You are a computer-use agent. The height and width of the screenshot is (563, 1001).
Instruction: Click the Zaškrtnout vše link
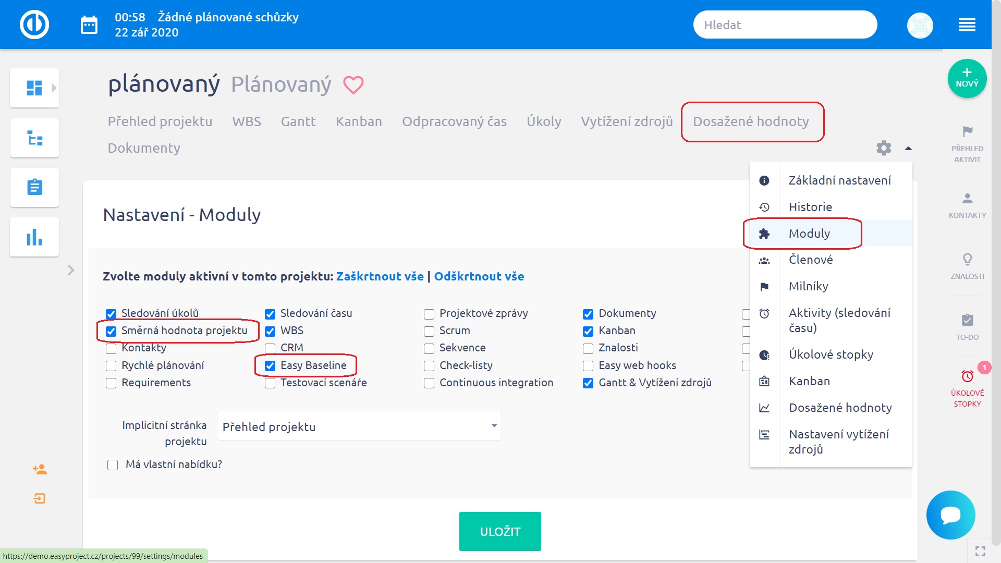tap(380, 276)
